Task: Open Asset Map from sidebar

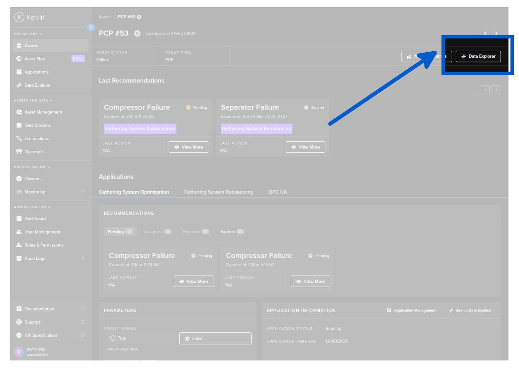Action: tap(34, 59)
